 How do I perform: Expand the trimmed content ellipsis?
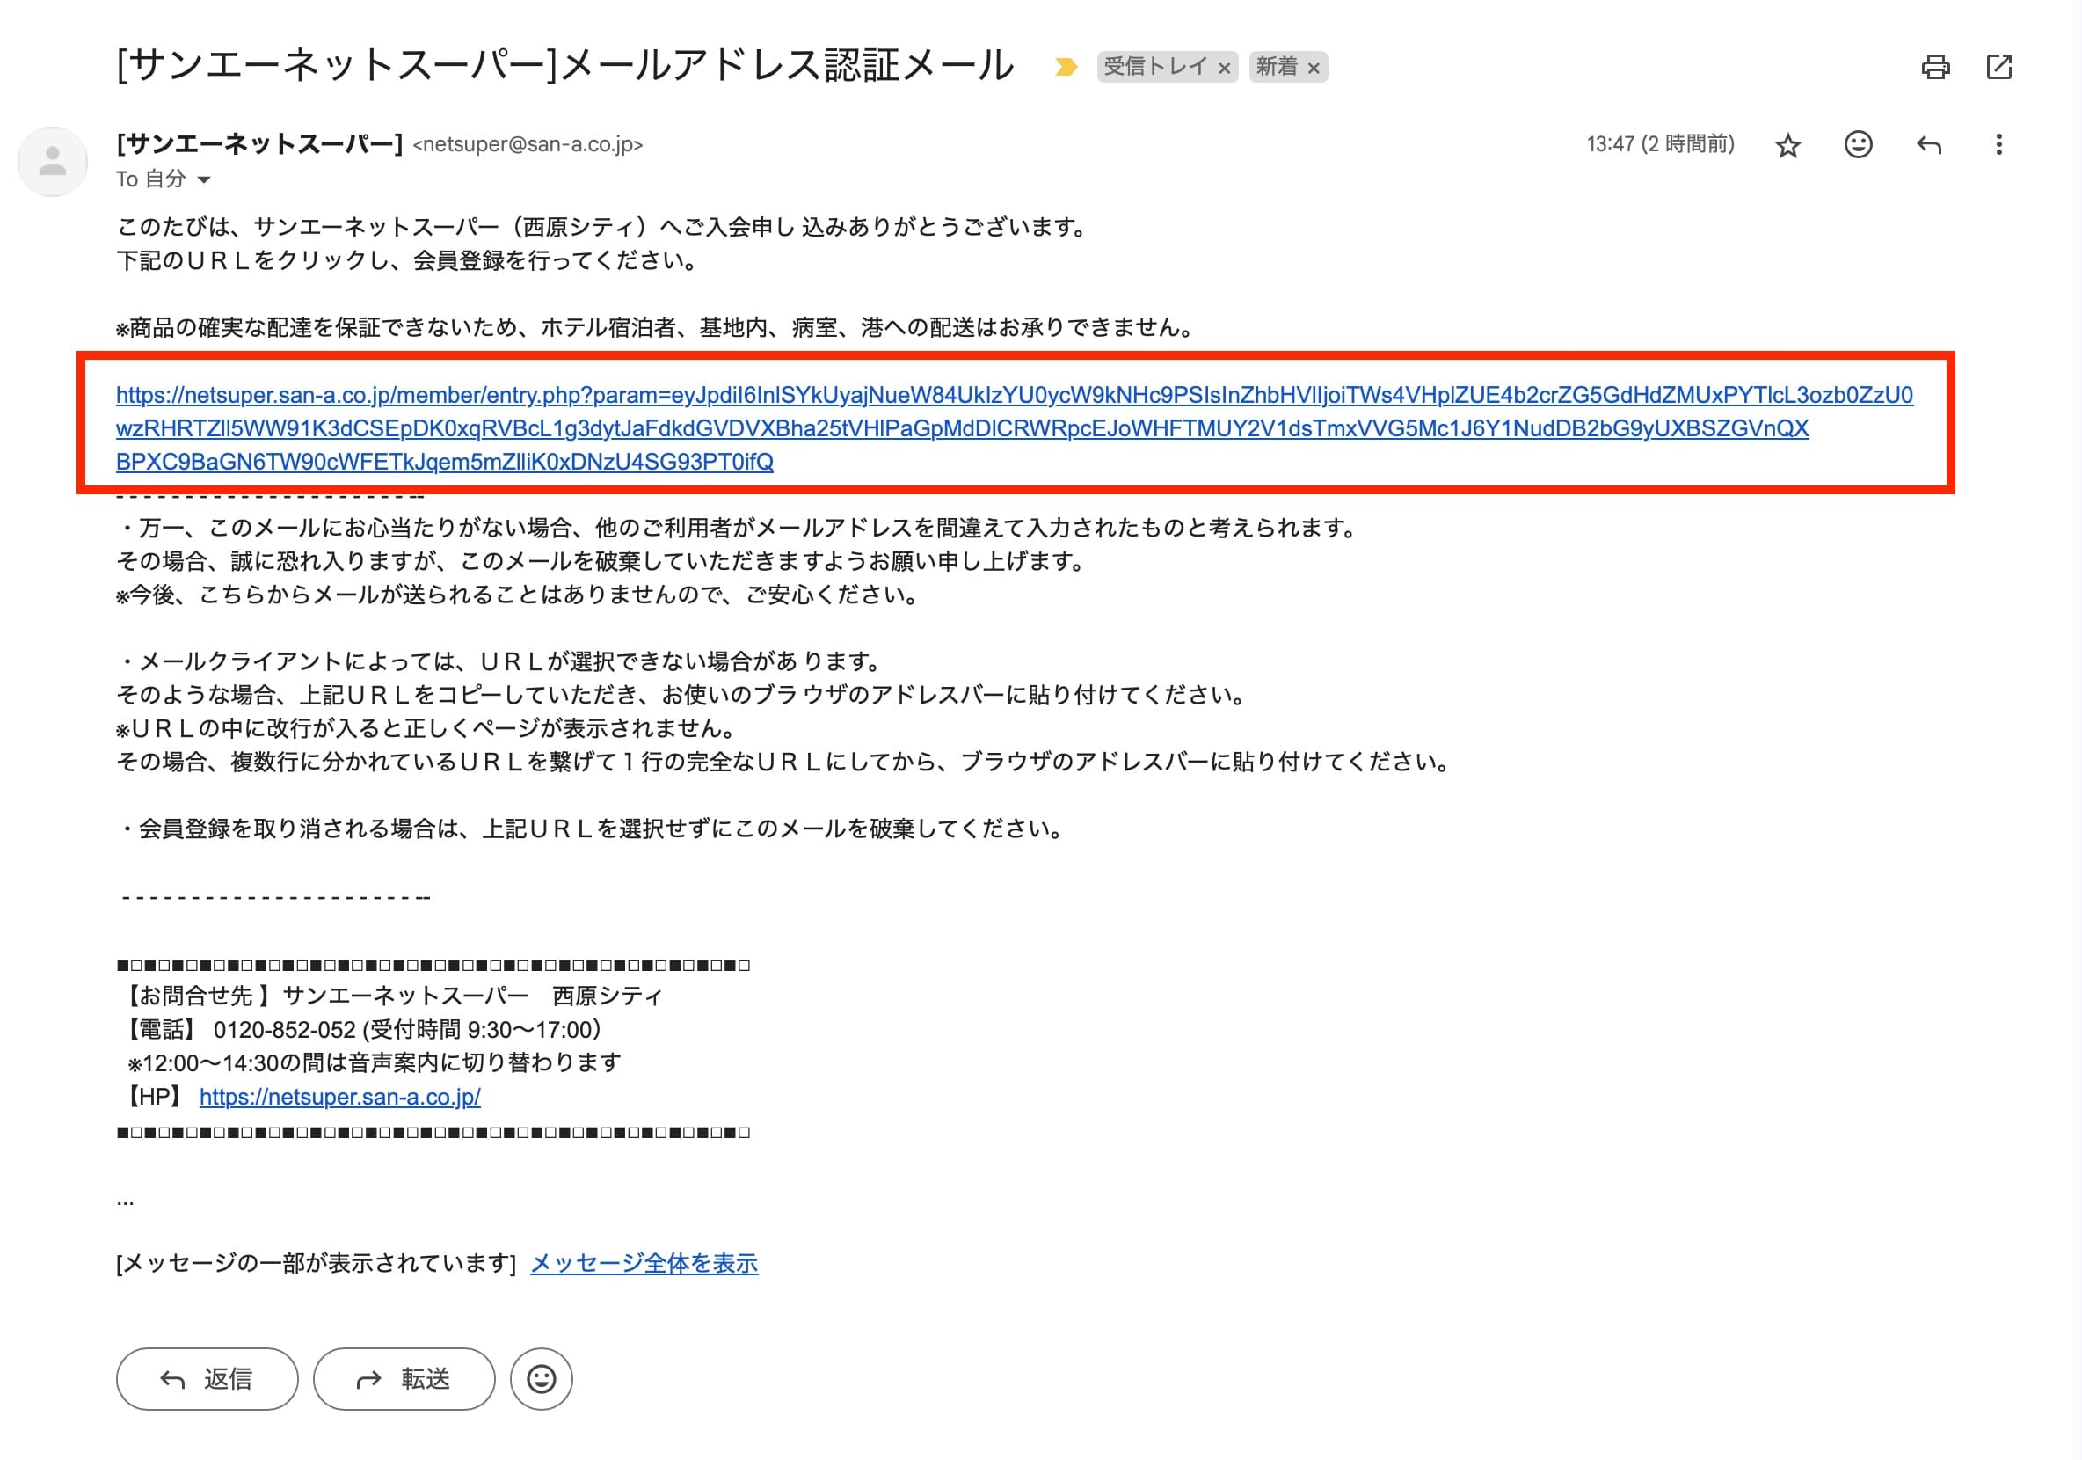point(125,1201)
